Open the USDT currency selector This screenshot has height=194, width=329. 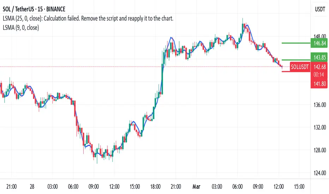(320, 9)
